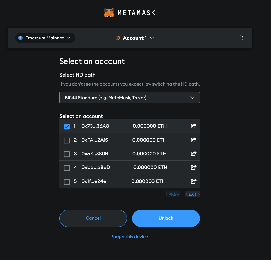Check account 2 0xFA...2A15 checkbox

[x=67, y=140]
